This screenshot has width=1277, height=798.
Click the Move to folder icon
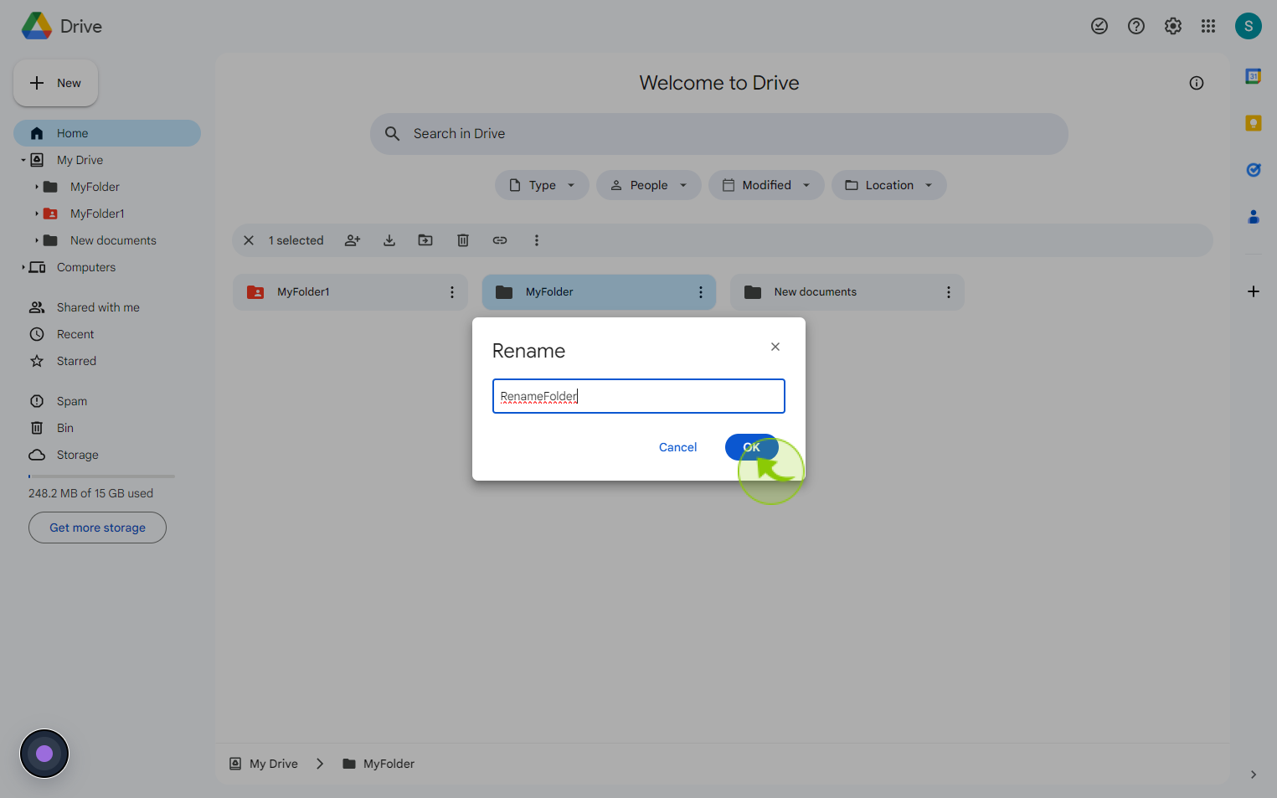coord(425,240)
